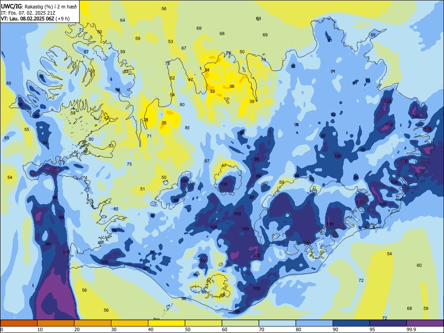Click the 'VT: Lau. 08.02.2025 06Z (+9 h)' line
This screenshot has height=333, width=444.
tap(35, 19)
